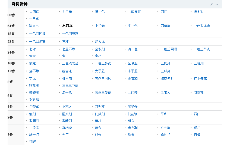Open the 组合龙 link

click(x=67, y=71)
